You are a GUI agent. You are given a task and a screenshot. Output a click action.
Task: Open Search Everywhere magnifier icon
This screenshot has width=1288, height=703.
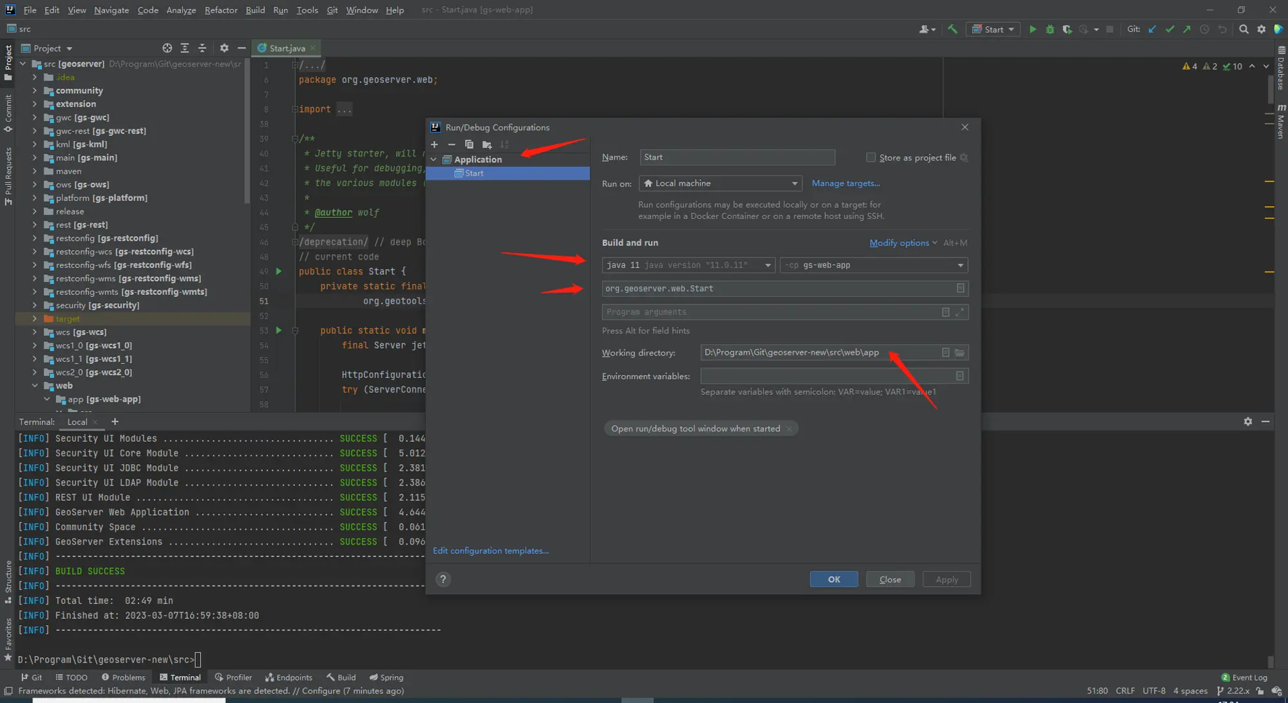[x=1244, y=29]
